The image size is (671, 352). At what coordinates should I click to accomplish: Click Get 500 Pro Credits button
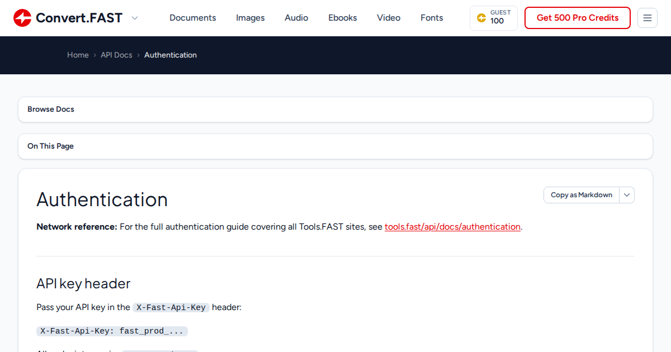point(578,18)
